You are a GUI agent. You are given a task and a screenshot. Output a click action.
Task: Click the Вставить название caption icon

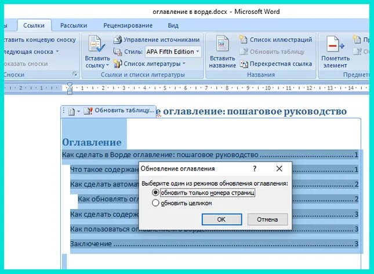(222, 44)
